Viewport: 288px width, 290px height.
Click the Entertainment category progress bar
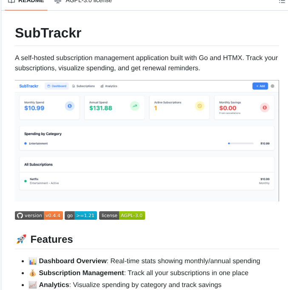[x=241, y=144]
